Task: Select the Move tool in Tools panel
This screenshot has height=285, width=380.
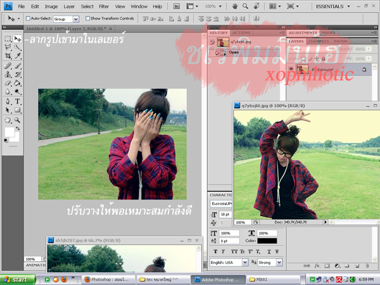Action: 18,39
